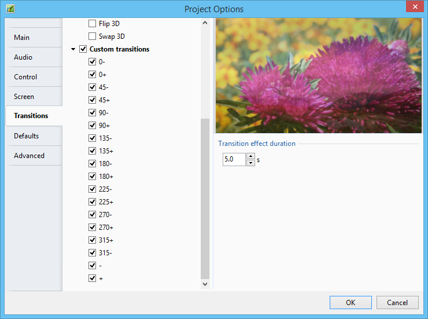Click the transition duration input field
Screen dimensions: 428x319
(234, 160)
